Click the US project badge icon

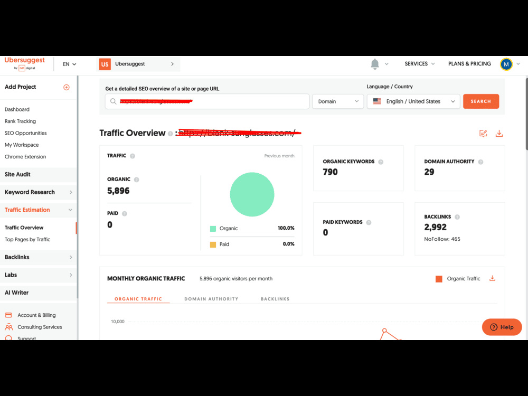point(105,64)
